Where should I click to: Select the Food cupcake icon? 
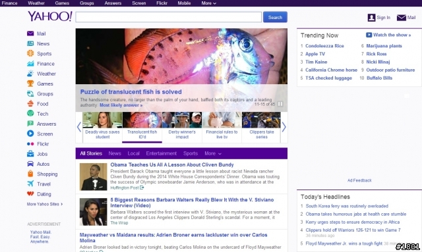[x=30, y=104]
